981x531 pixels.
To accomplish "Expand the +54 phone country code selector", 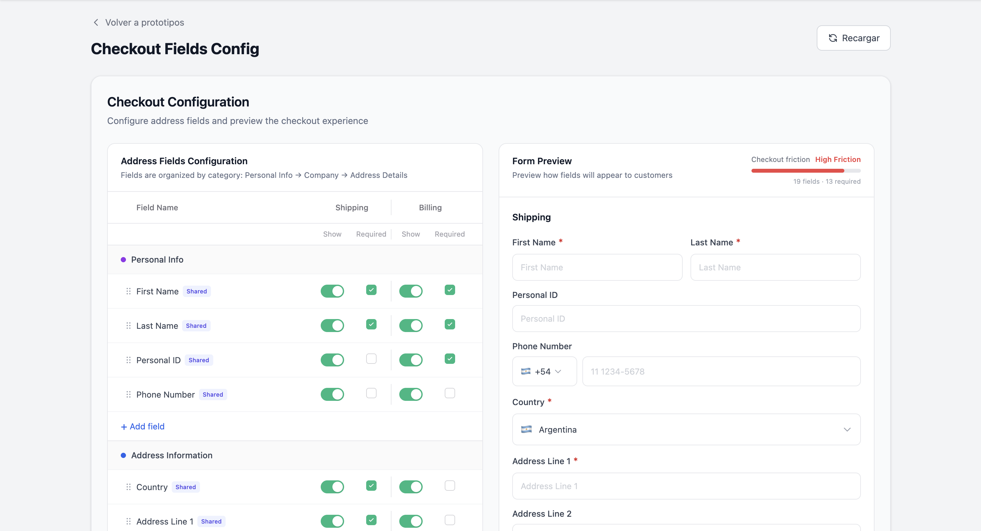I will (544, 372).
